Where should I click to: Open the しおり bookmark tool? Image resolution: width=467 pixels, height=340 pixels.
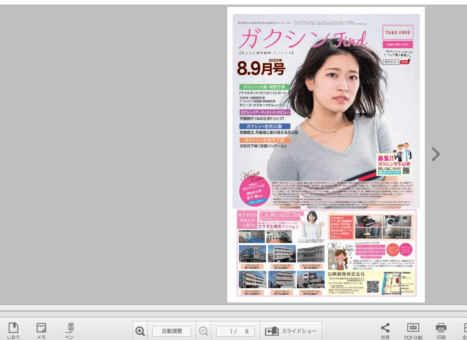[x=13, y=331]
